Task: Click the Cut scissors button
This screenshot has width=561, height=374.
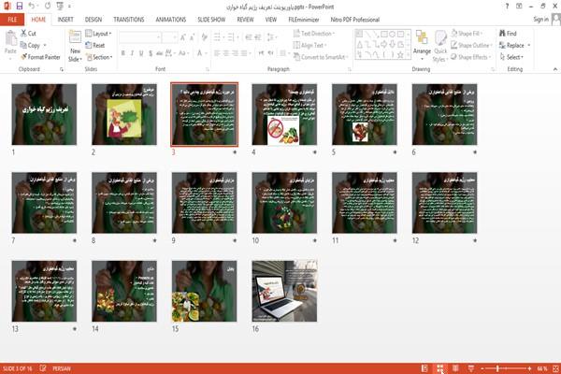Action: click(x=28, y=34)
